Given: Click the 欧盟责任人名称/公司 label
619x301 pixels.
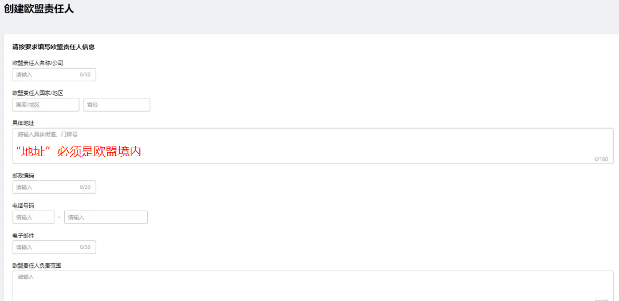Looking at the screenshot, I should pos(38,63).
